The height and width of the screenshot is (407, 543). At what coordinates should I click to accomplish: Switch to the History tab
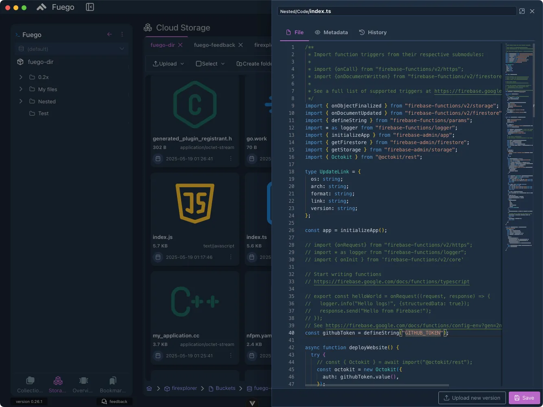click(373, 33)
